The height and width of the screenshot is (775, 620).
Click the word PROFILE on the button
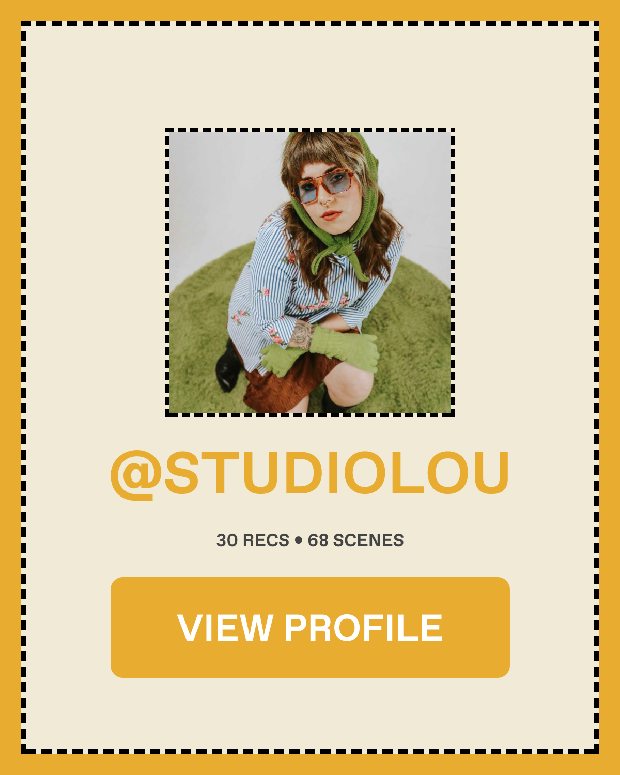364,628
